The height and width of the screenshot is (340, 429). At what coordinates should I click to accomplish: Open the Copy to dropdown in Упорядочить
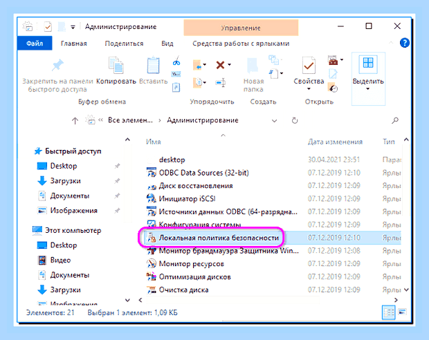205,82
